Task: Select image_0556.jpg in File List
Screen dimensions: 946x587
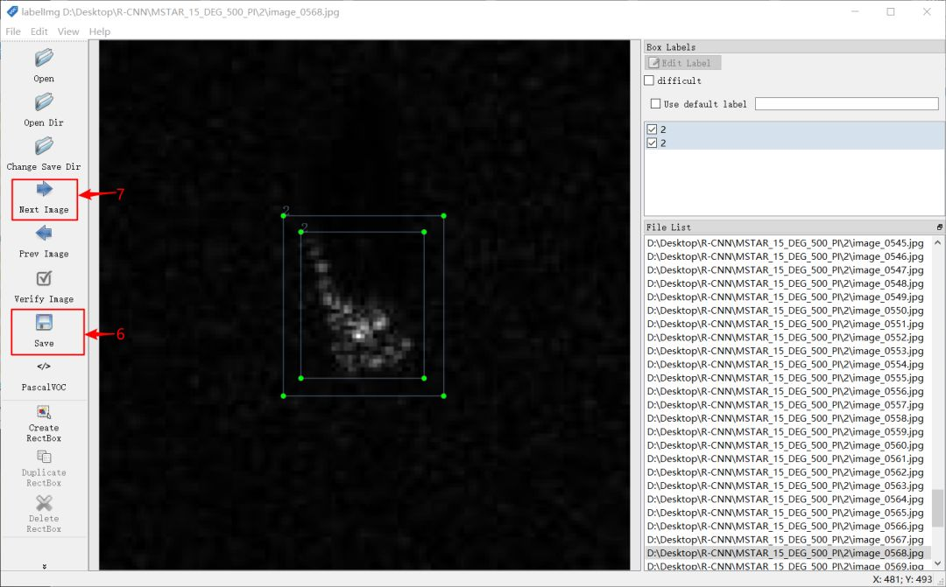Action: tap(786, 391)
